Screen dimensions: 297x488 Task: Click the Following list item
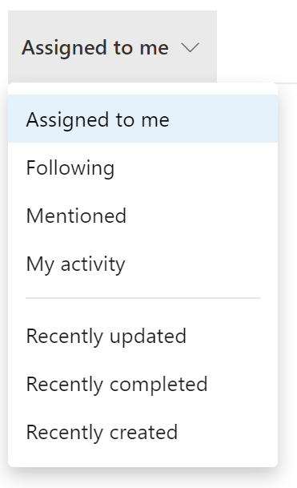pos(142,167)
